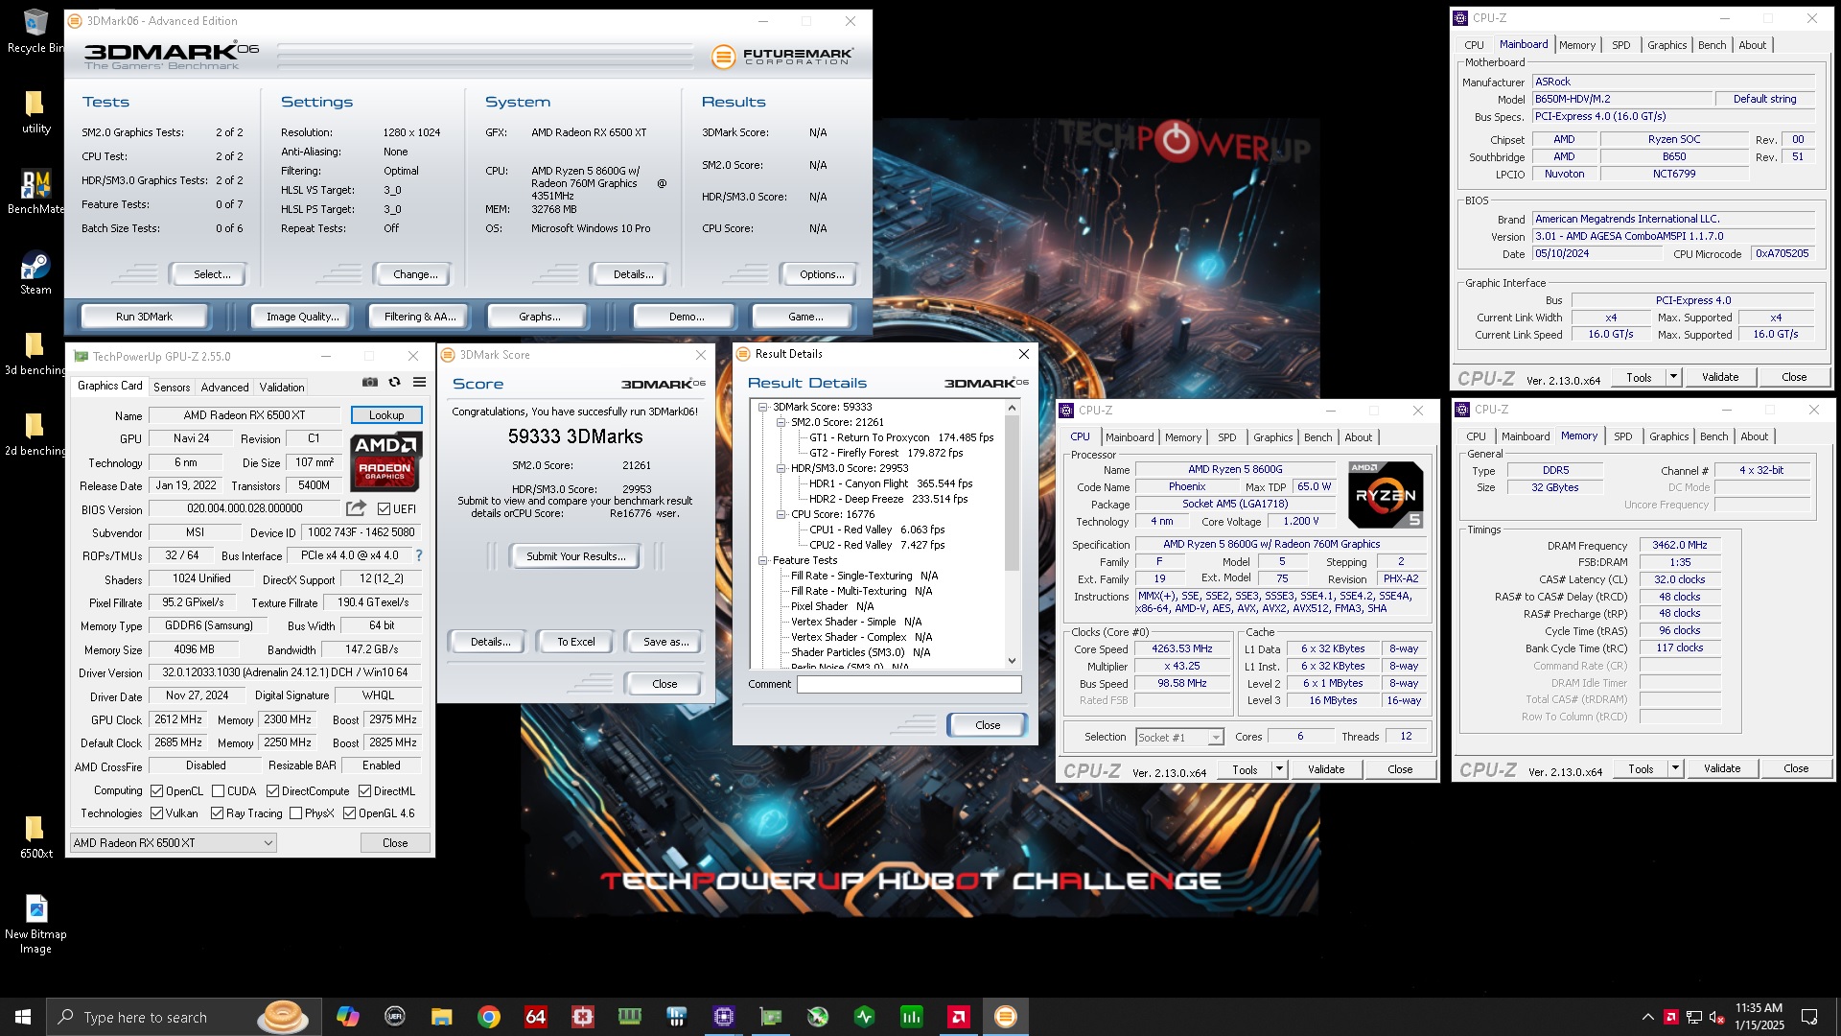Screen dimensions: 1841x1036
Task: Open the Windows Start menu
Action: point(23,1017)
